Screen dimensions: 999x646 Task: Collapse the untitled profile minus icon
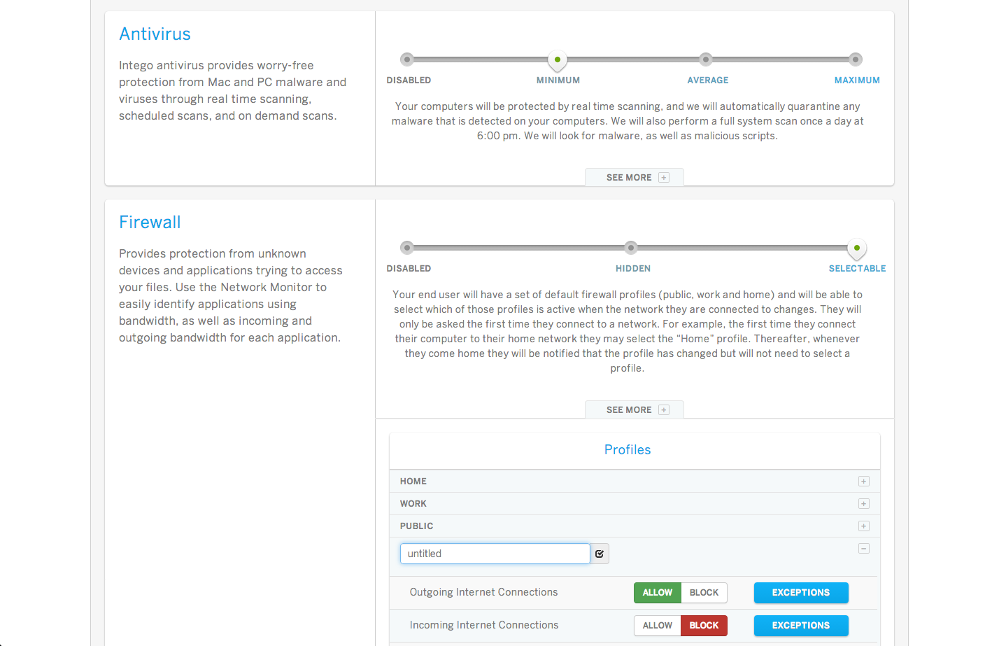pos(864,549)
